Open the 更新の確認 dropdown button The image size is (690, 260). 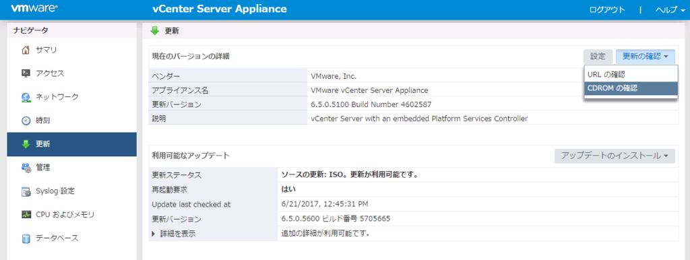coord(645,57)
